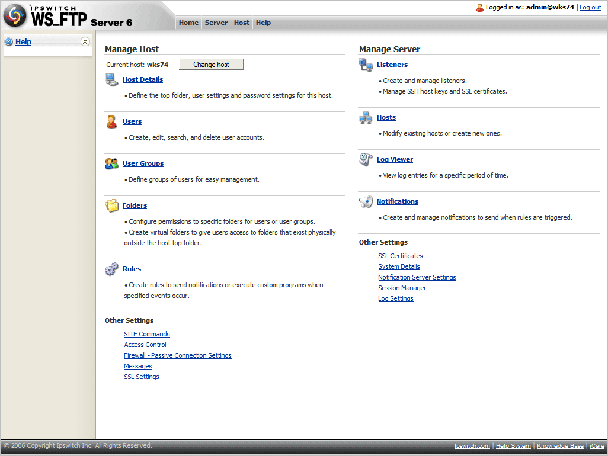Screen dimensions: 608x456
Task: Click 'Modify existing hosts or create new ones' text
Action: tap(442, 133)
